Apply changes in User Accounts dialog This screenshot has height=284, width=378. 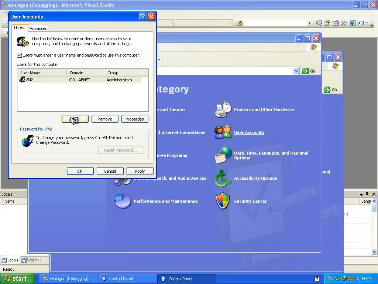tap(140, 171)
